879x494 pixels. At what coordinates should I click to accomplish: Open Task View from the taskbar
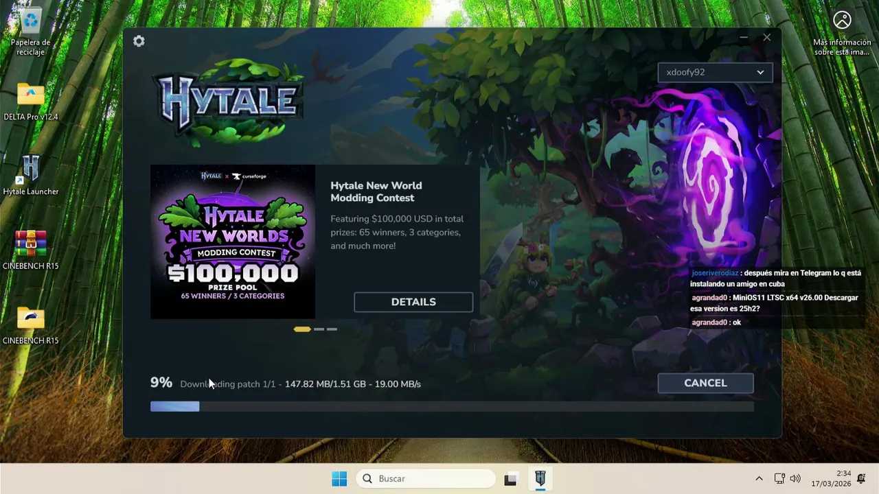click(510, 479)
